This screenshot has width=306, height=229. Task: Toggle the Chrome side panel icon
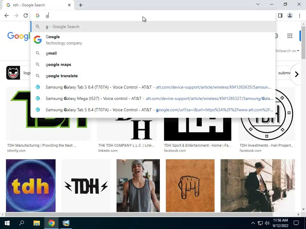coord(280,16)
